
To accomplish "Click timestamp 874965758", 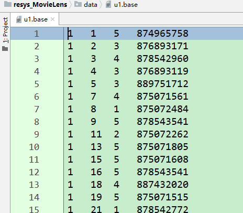I will tap(162, 34).
